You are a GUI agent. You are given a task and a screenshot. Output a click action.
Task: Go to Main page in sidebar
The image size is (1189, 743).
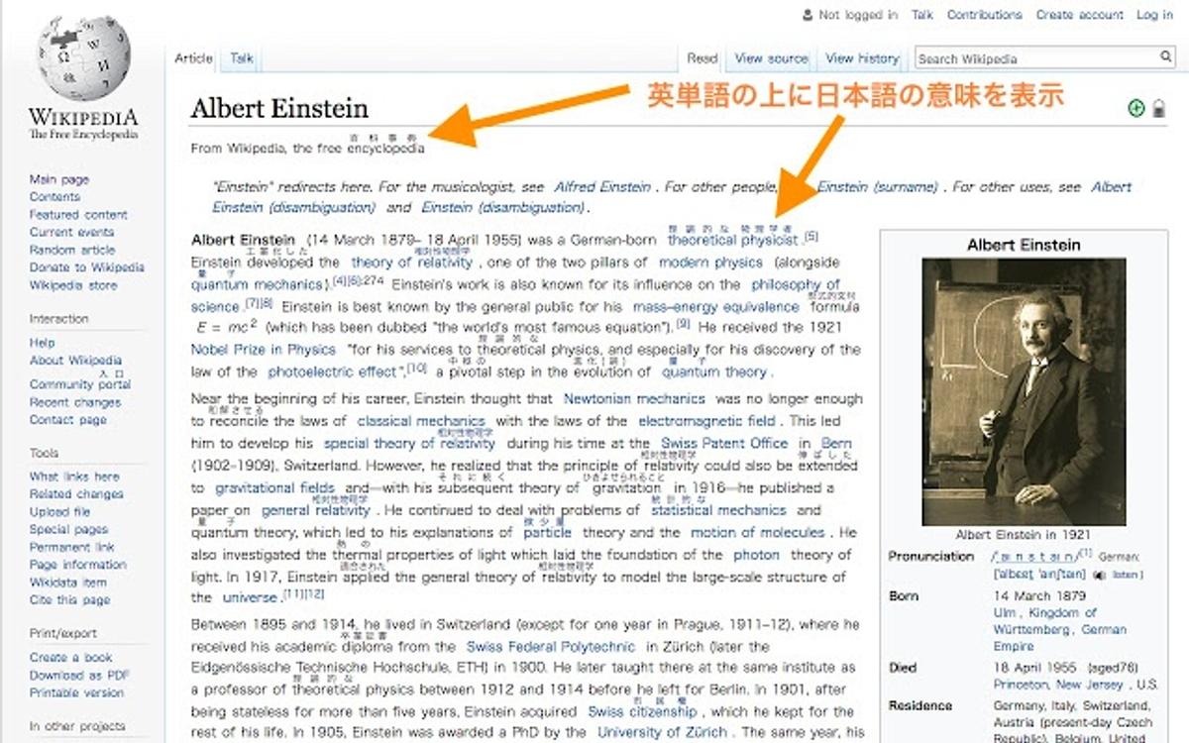[59, 179]
